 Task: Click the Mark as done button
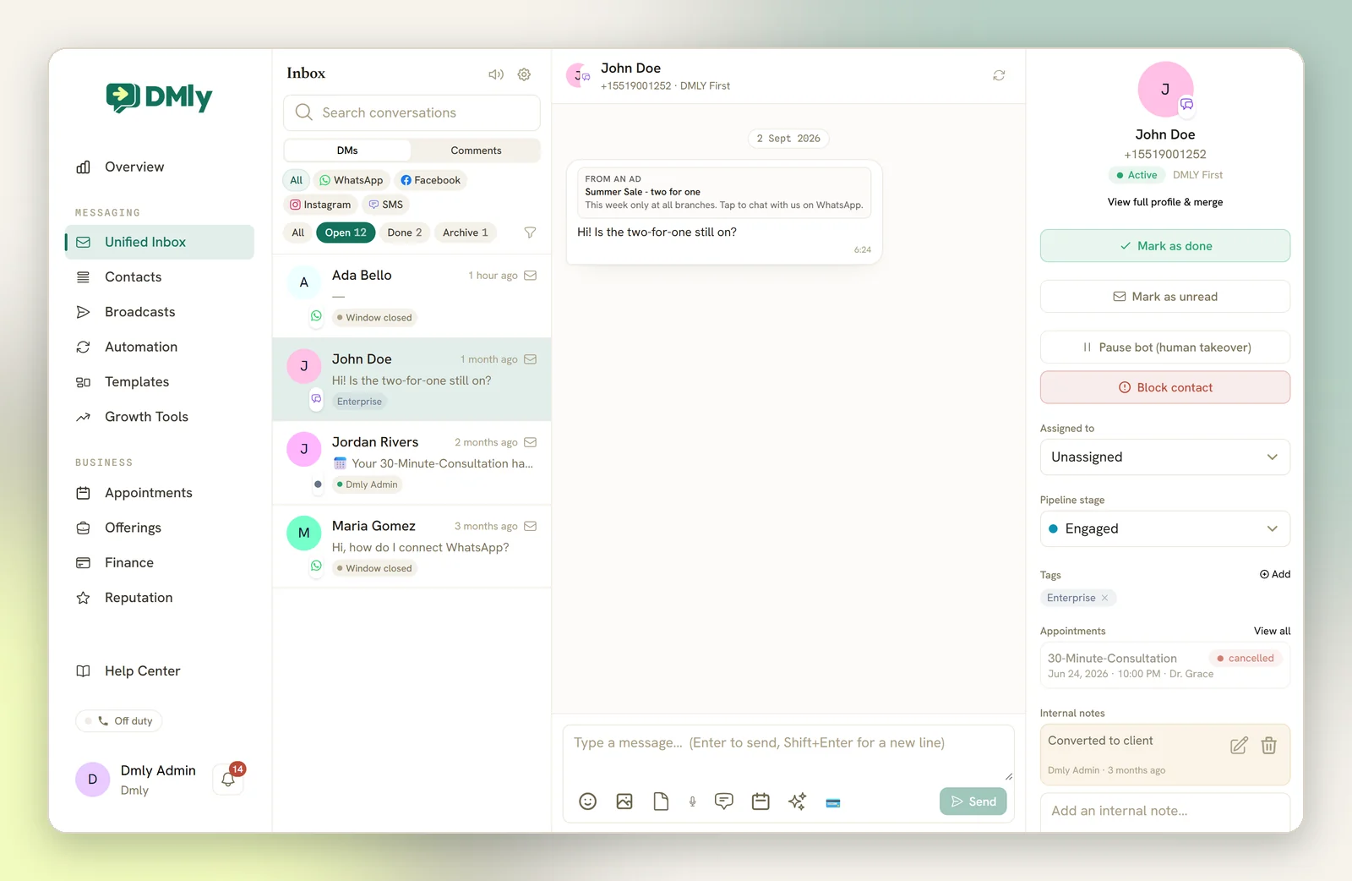1164,246
